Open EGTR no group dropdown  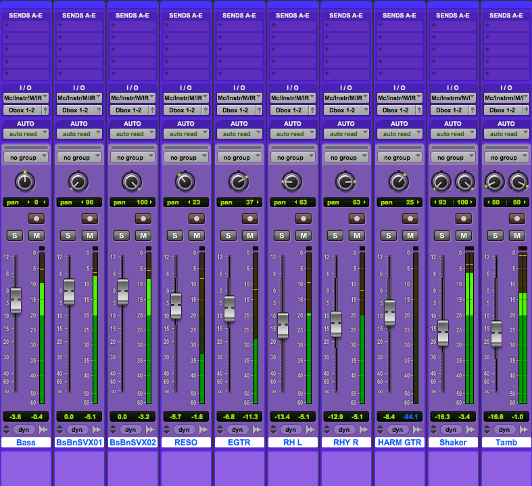click(239, 158)
